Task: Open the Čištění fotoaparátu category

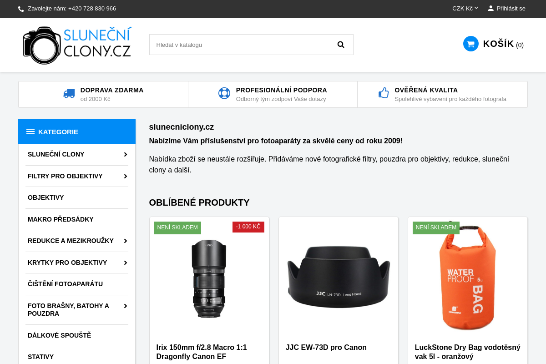Action: coord(65,284)
